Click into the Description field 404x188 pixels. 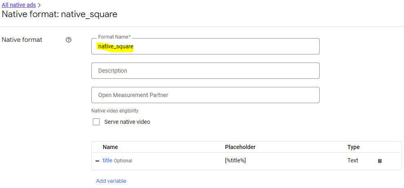(205, 71)
